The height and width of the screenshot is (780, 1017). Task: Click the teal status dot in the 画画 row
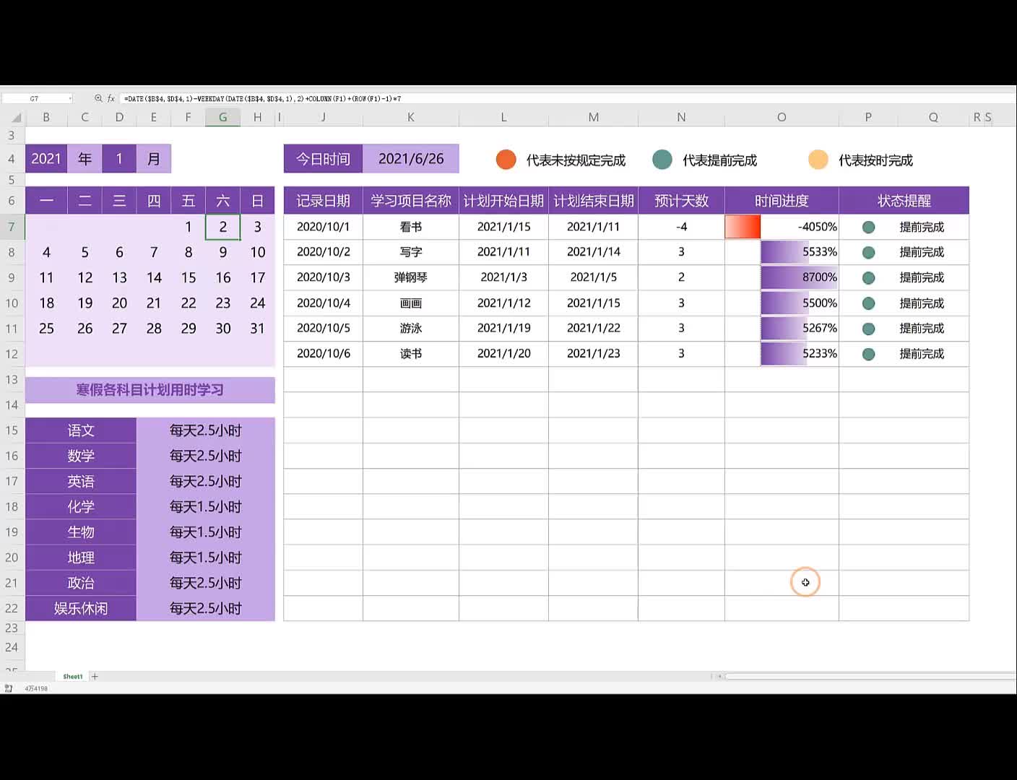tap(869, 303)
